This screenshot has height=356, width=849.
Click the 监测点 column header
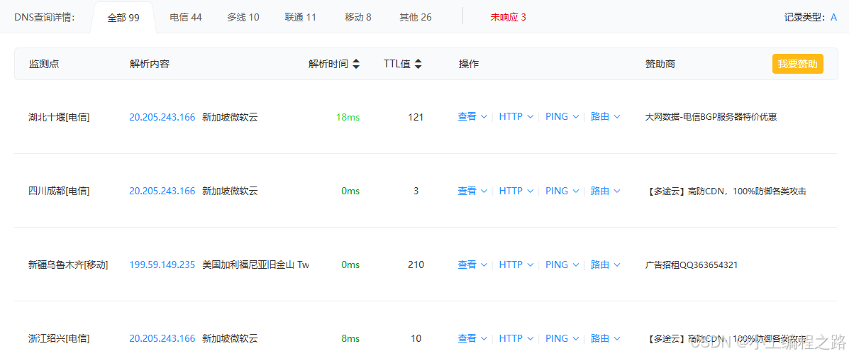[x=44, y=64]
